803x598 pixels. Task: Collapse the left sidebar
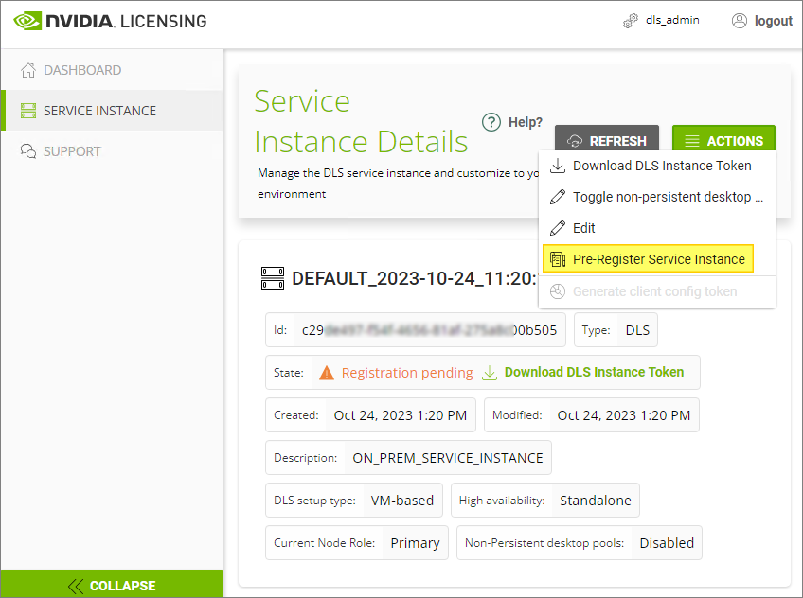[112, 585]
